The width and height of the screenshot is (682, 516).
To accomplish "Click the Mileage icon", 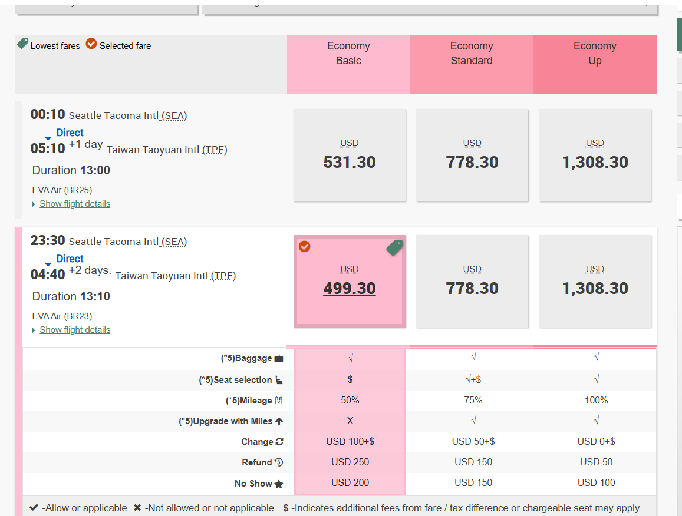I will click(x=279, y=401).
